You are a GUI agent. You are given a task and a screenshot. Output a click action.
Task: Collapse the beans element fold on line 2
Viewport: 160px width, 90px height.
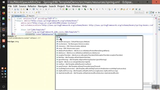coord(16,21)
